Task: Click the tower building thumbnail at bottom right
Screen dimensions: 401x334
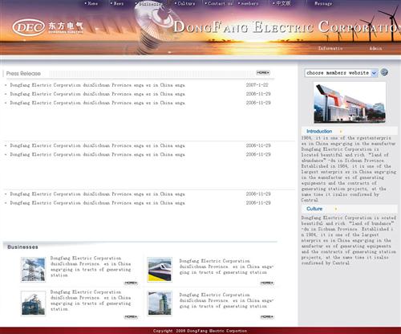Action: (160, 303)
